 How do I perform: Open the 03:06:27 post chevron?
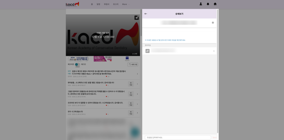(x=137, y=84)
